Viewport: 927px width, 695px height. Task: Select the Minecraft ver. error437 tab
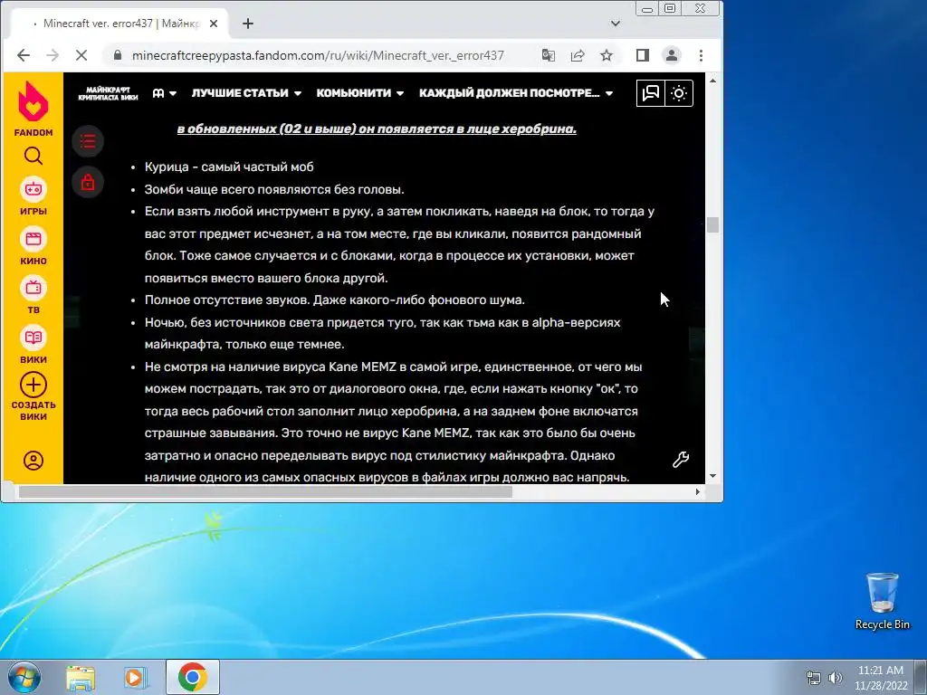tap(120, 24)
